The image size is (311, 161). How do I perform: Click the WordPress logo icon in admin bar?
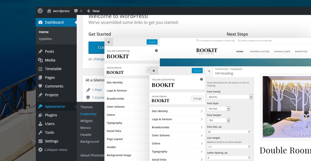click(x=40, y=11)
